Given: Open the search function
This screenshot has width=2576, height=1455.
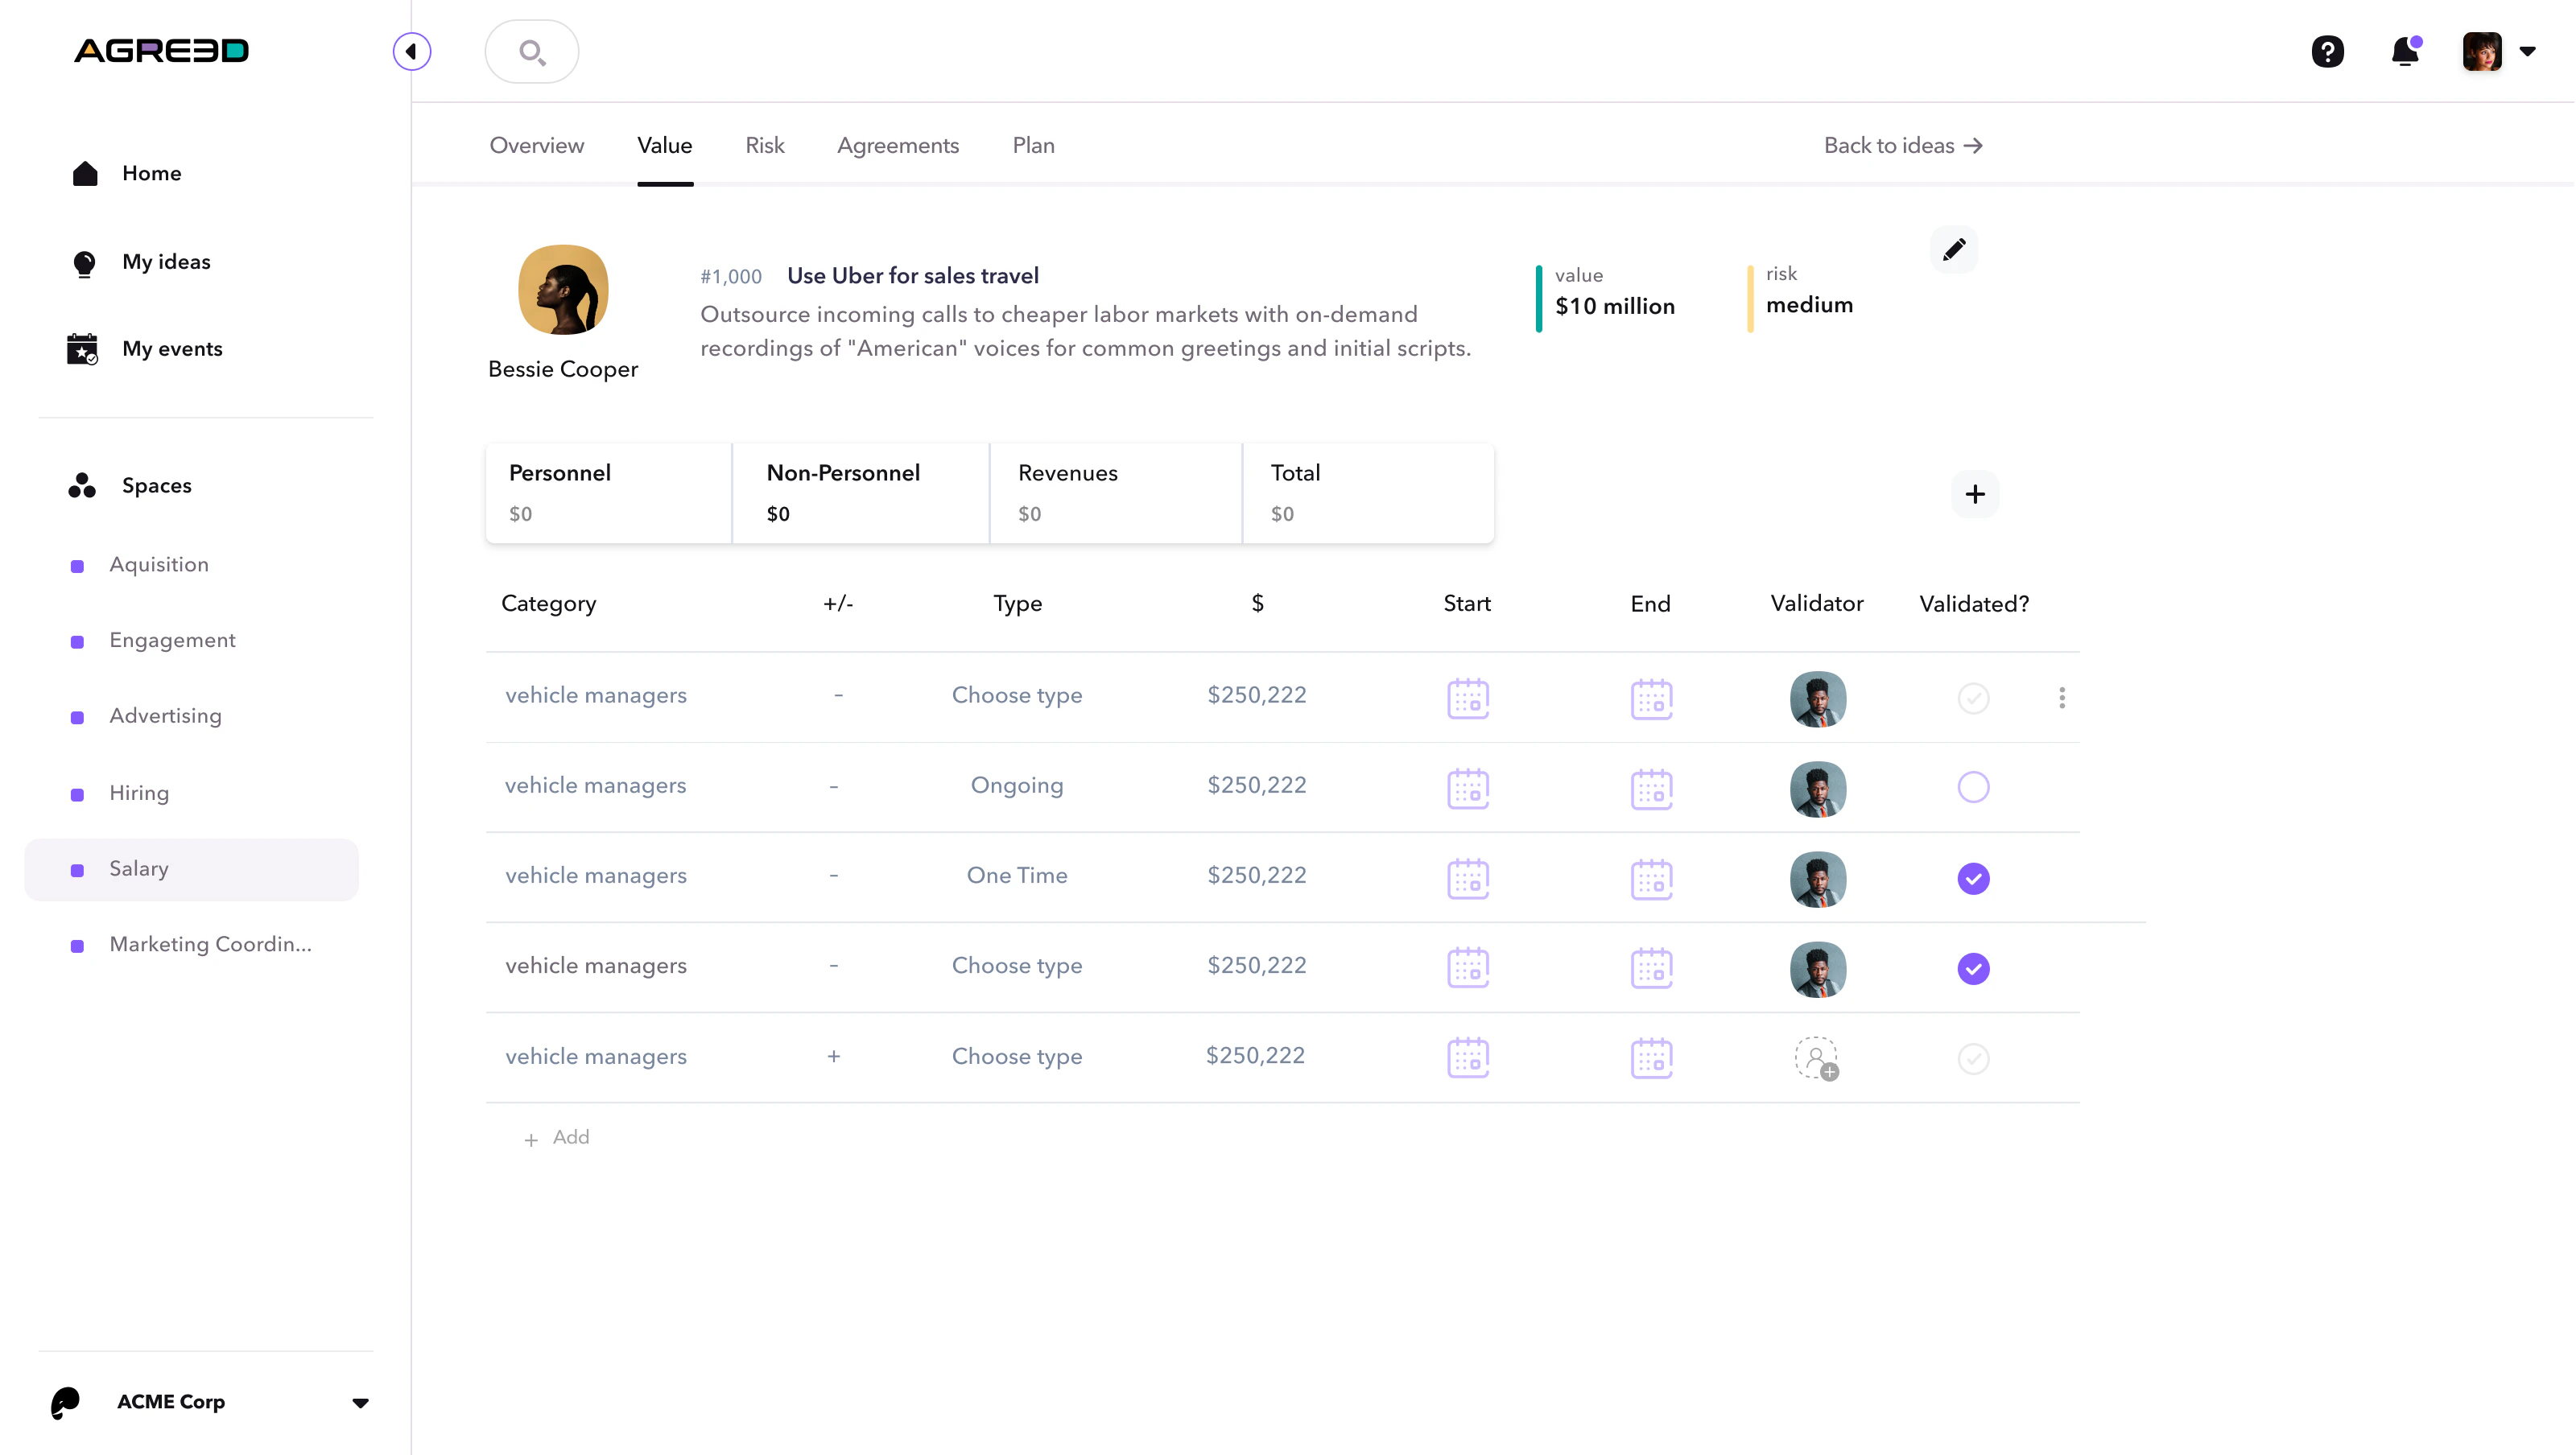Looking at the screenshot, I should (x=532, y=51).
